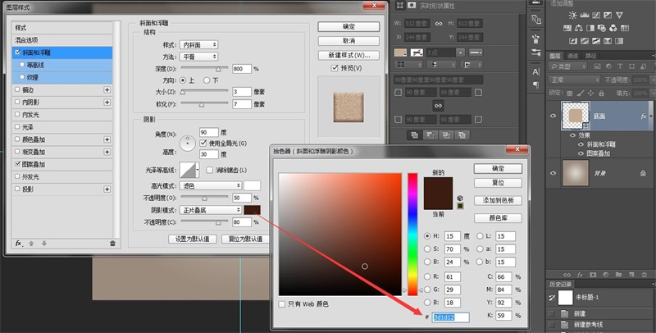Enable the Stroke (描边) checkbox
656x333 pixels.
click(x=17, y=89)
